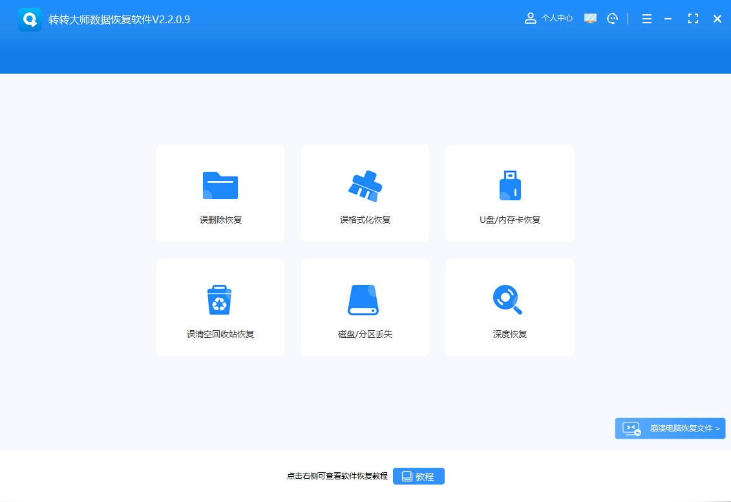This screenshot has width=731, height=502.
Task: Open the hamburger menu
Action: [646, 18]
